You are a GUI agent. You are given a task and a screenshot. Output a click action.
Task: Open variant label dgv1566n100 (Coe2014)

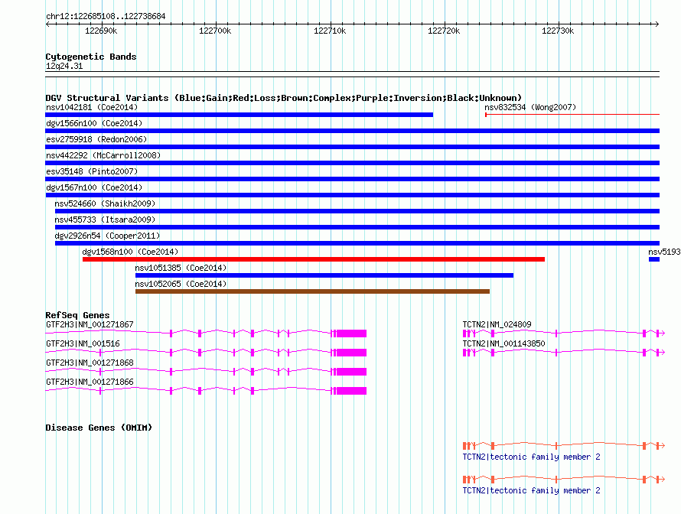[x=94, y=123]
